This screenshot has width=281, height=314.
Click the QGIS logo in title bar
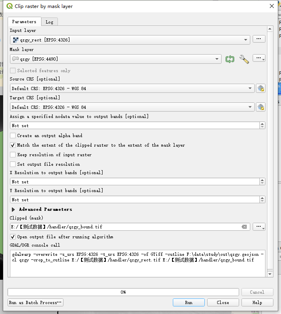pos(10,6)
